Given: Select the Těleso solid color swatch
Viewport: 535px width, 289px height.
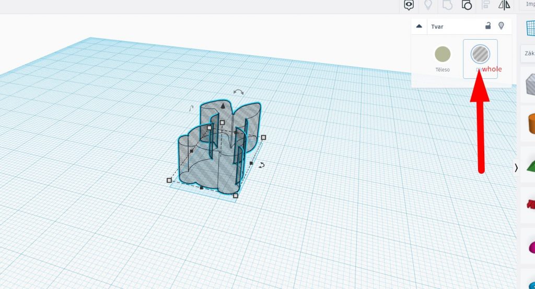Looking at the screenshot, I should [442, 54].
